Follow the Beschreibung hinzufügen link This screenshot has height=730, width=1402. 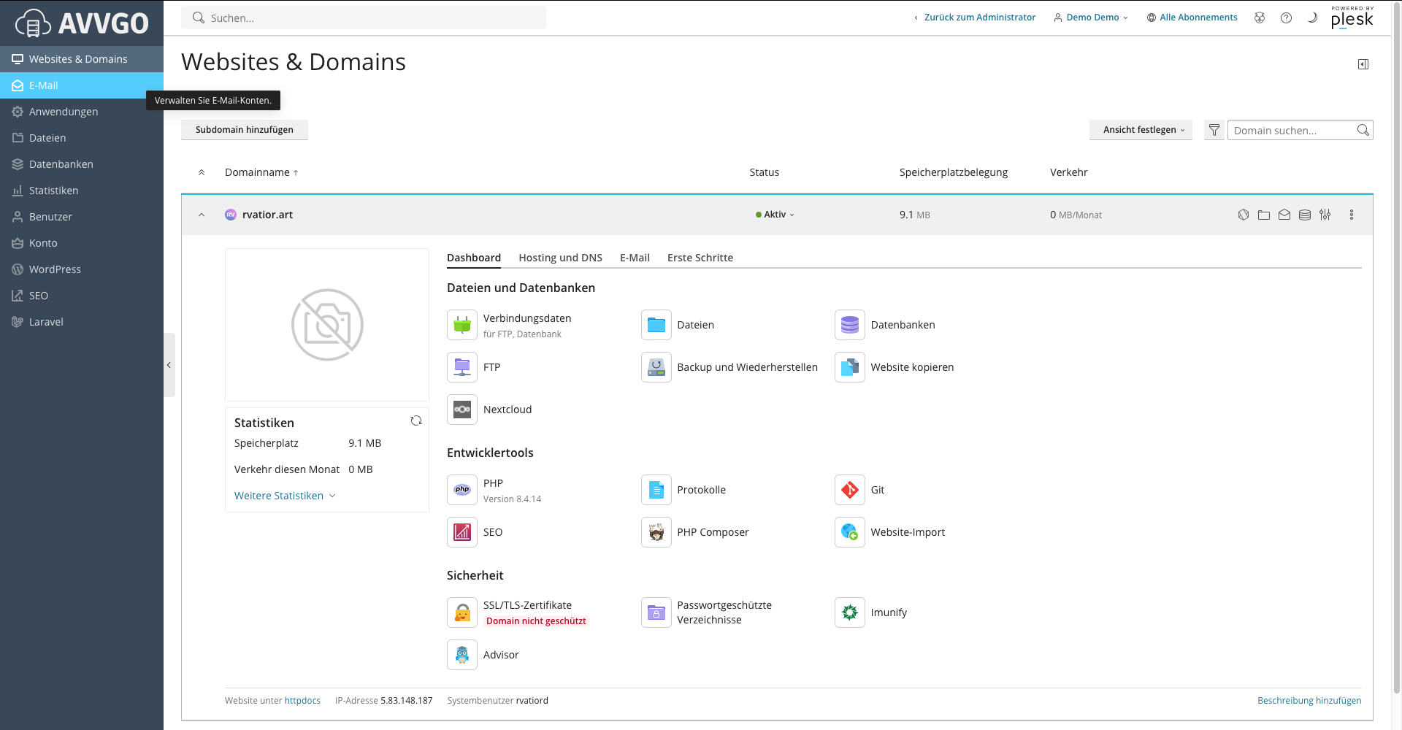click(1309, 701)
